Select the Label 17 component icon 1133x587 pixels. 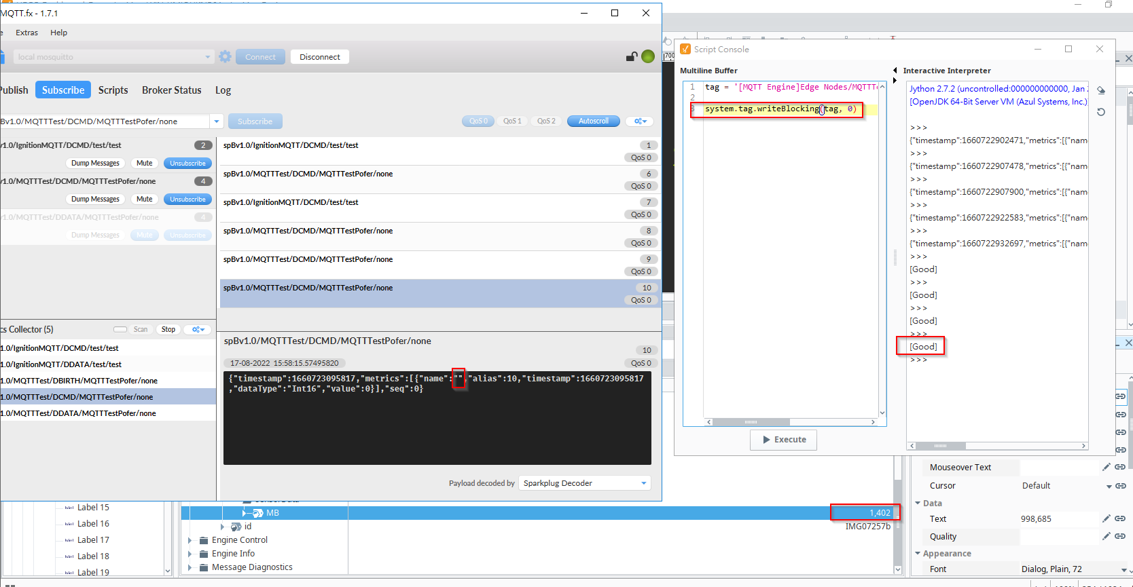69,540
